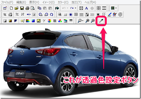Click the resize image icon
Viewport: 141px width, 99px height.
pyautogui.click(x=10, y=15)
